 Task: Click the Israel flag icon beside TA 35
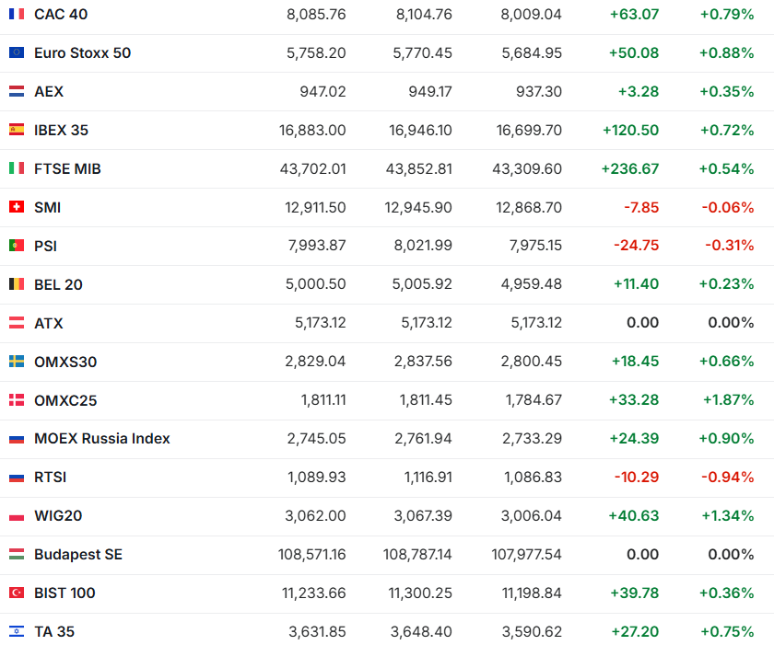click(x=17, y=632)
